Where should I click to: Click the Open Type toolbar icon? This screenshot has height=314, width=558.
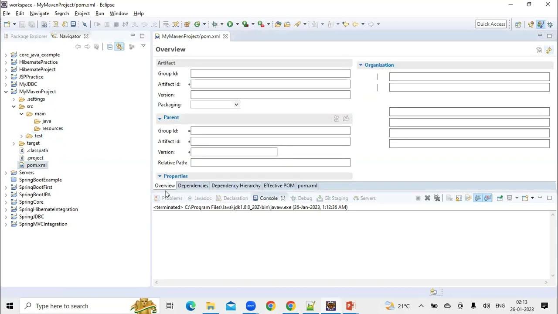(x=278, y=24)
